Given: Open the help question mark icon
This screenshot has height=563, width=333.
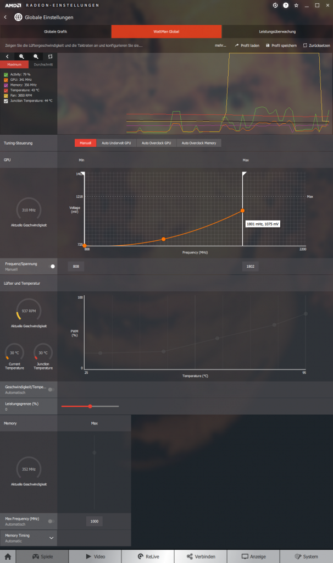Looking at the screenshot, I should (x=286, y=5).
